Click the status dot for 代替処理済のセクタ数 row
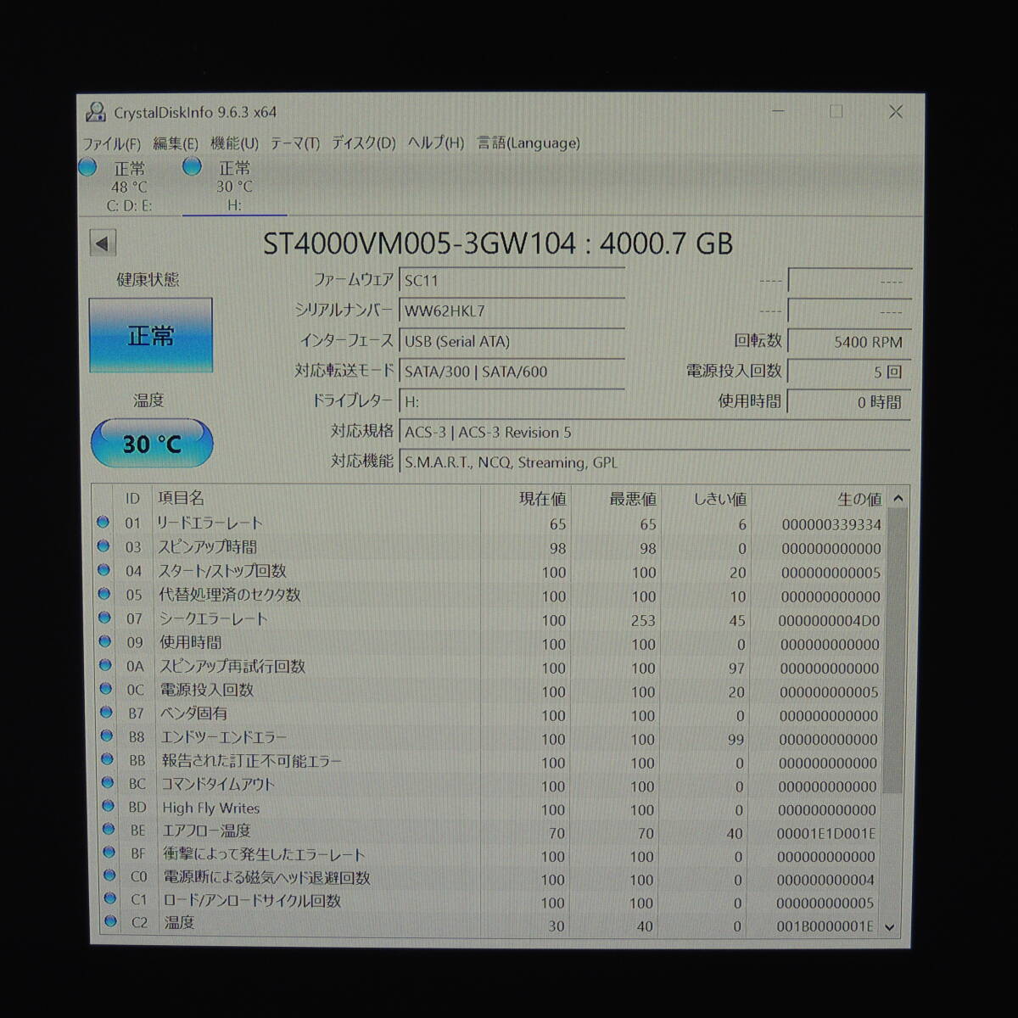 tap(104, 594)
